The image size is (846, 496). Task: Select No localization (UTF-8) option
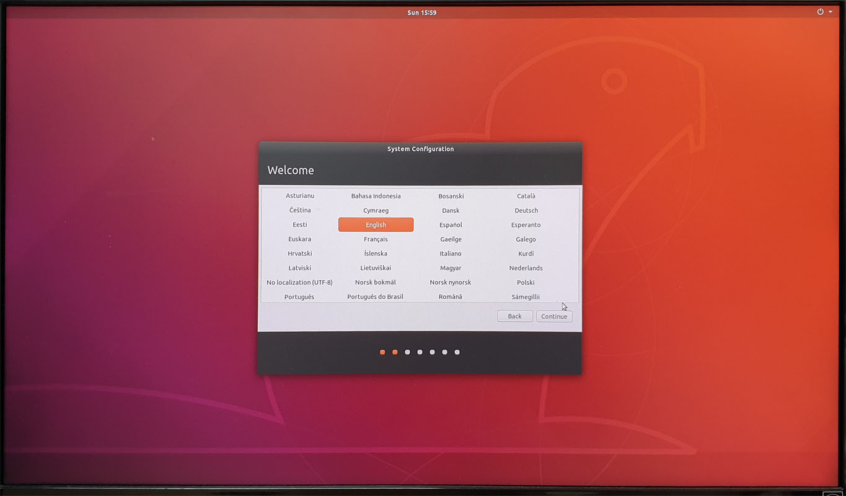tap(300, 282)
